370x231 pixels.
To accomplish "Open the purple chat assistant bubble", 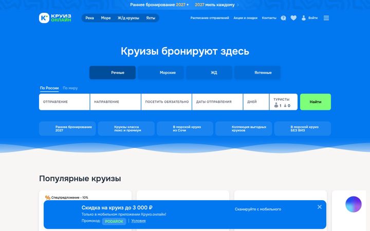I will [x=353, y=204].
